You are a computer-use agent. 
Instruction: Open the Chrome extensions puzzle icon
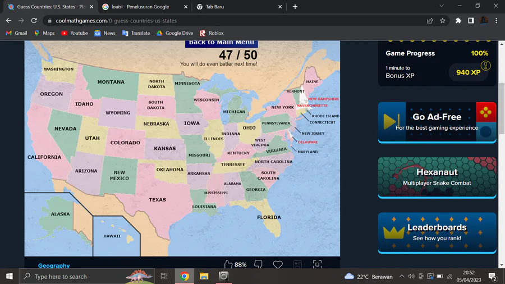[x=458, y=21]
